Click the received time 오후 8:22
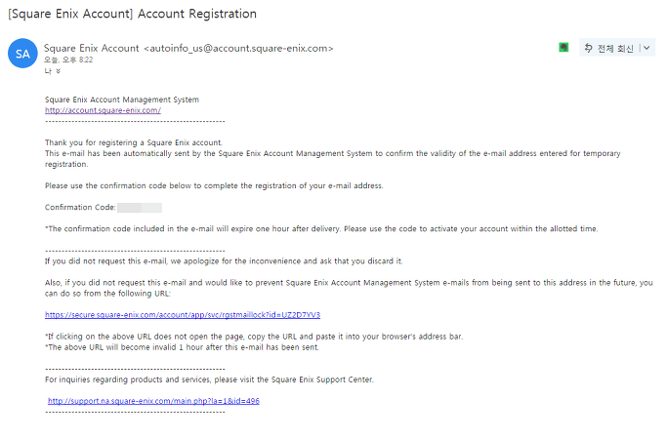The height and width of the screenshot is (439, 667). (x=77, y=60)
